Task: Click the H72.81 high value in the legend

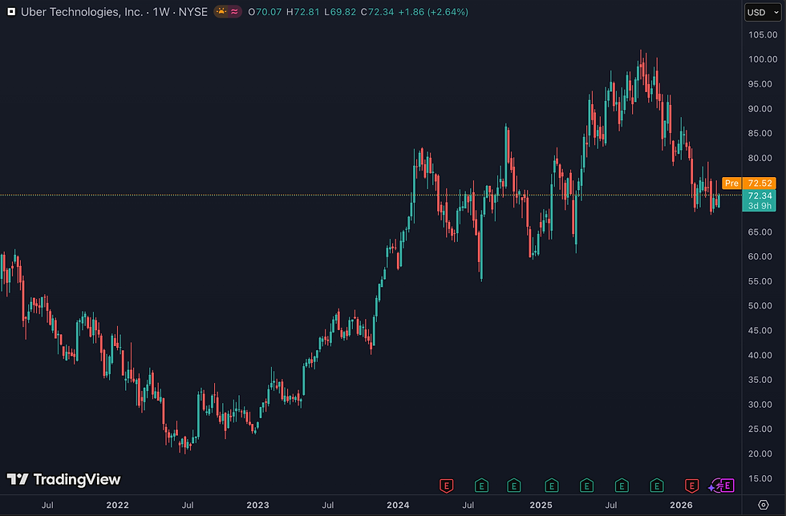Action: (303, 11)
